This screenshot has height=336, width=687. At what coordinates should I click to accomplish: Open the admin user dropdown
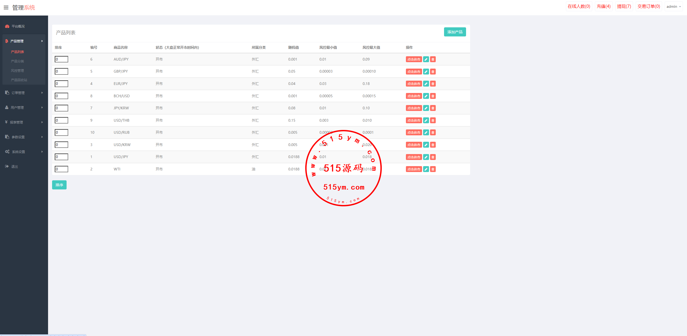point(674,6)
